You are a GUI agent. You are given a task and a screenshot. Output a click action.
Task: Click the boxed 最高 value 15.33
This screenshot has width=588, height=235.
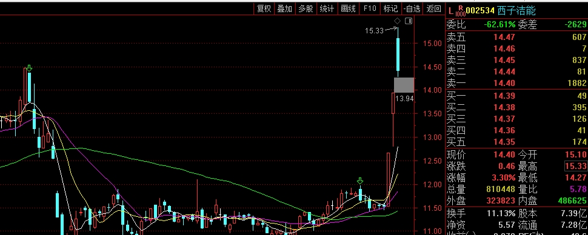coord(576,166)
